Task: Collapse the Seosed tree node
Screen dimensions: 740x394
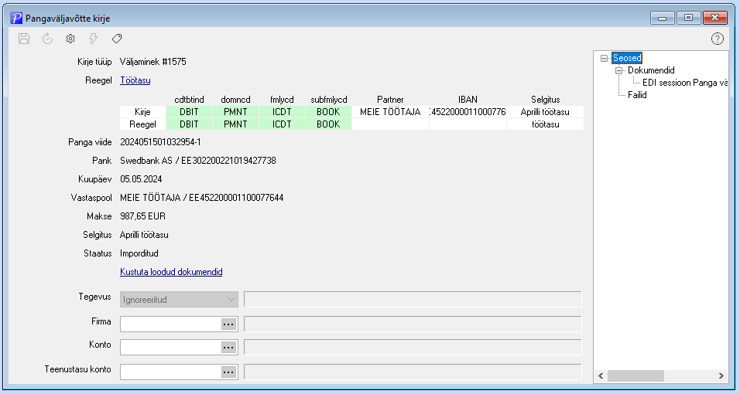Action: [x=604, y=58]
